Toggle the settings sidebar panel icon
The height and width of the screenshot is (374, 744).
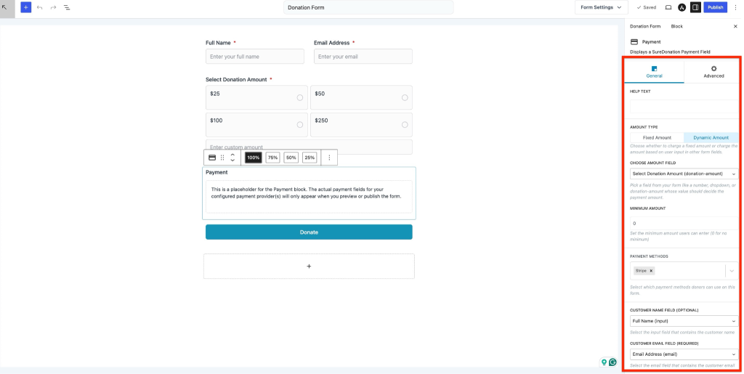coord(695,7)
